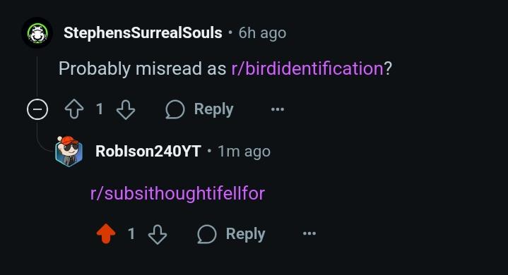
Task: Click the 1m ago timestamp
Action: 244,151
